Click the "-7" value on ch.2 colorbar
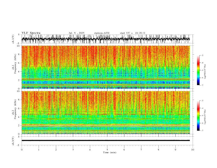Image resolution: width=217 pixels, height=168 pixels. pyautogui.click(x=202, y=131)
